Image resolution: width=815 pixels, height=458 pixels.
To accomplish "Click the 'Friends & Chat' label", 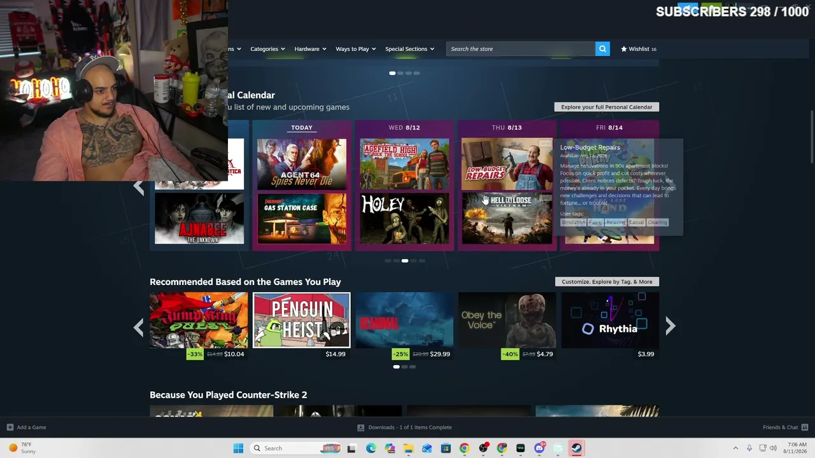I will coord(780,427).
